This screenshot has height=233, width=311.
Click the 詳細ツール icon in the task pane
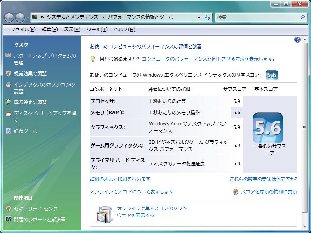pyautogui.click(x=8, y=131)
